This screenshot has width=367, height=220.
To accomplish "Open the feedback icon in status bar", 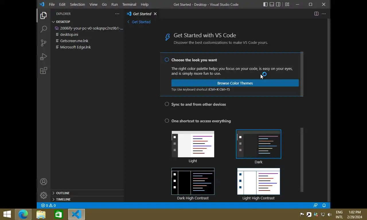I will (315, 205).
